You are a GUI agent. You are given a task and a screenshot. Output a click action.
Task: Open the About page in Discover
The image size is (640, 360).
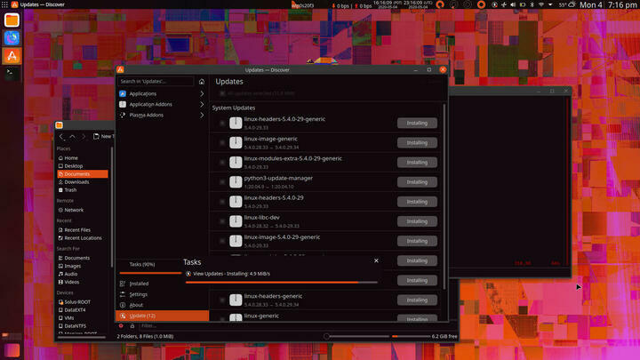point(162,305)
